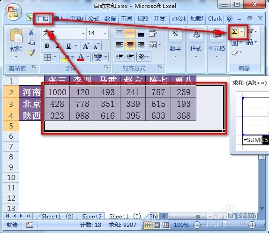269x233 pixels.
Task: Switch to the 数据 ribbon tab
Action: [x=110, y=19]
